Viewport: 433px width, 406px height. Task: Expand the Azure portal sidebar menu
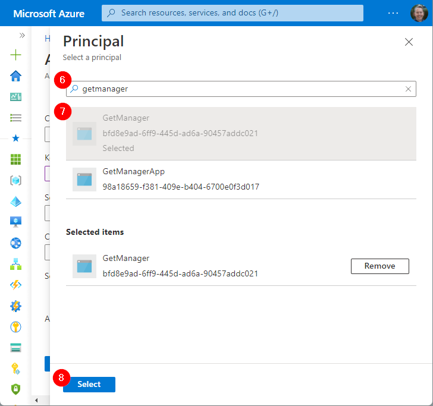(x=22, y=35)
